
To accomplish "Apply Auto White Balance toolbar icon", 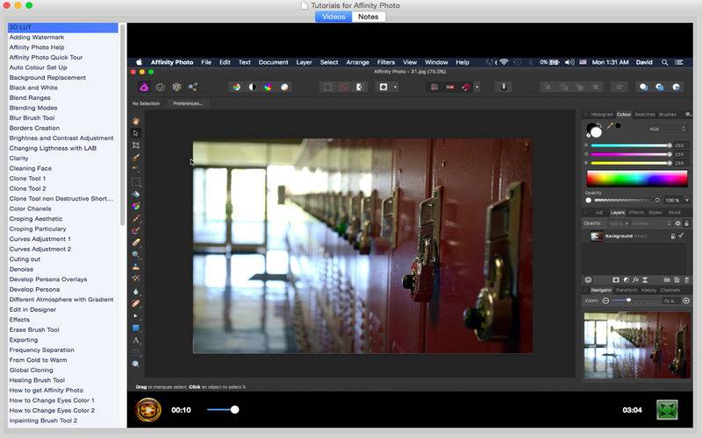I will click(284, 87).
